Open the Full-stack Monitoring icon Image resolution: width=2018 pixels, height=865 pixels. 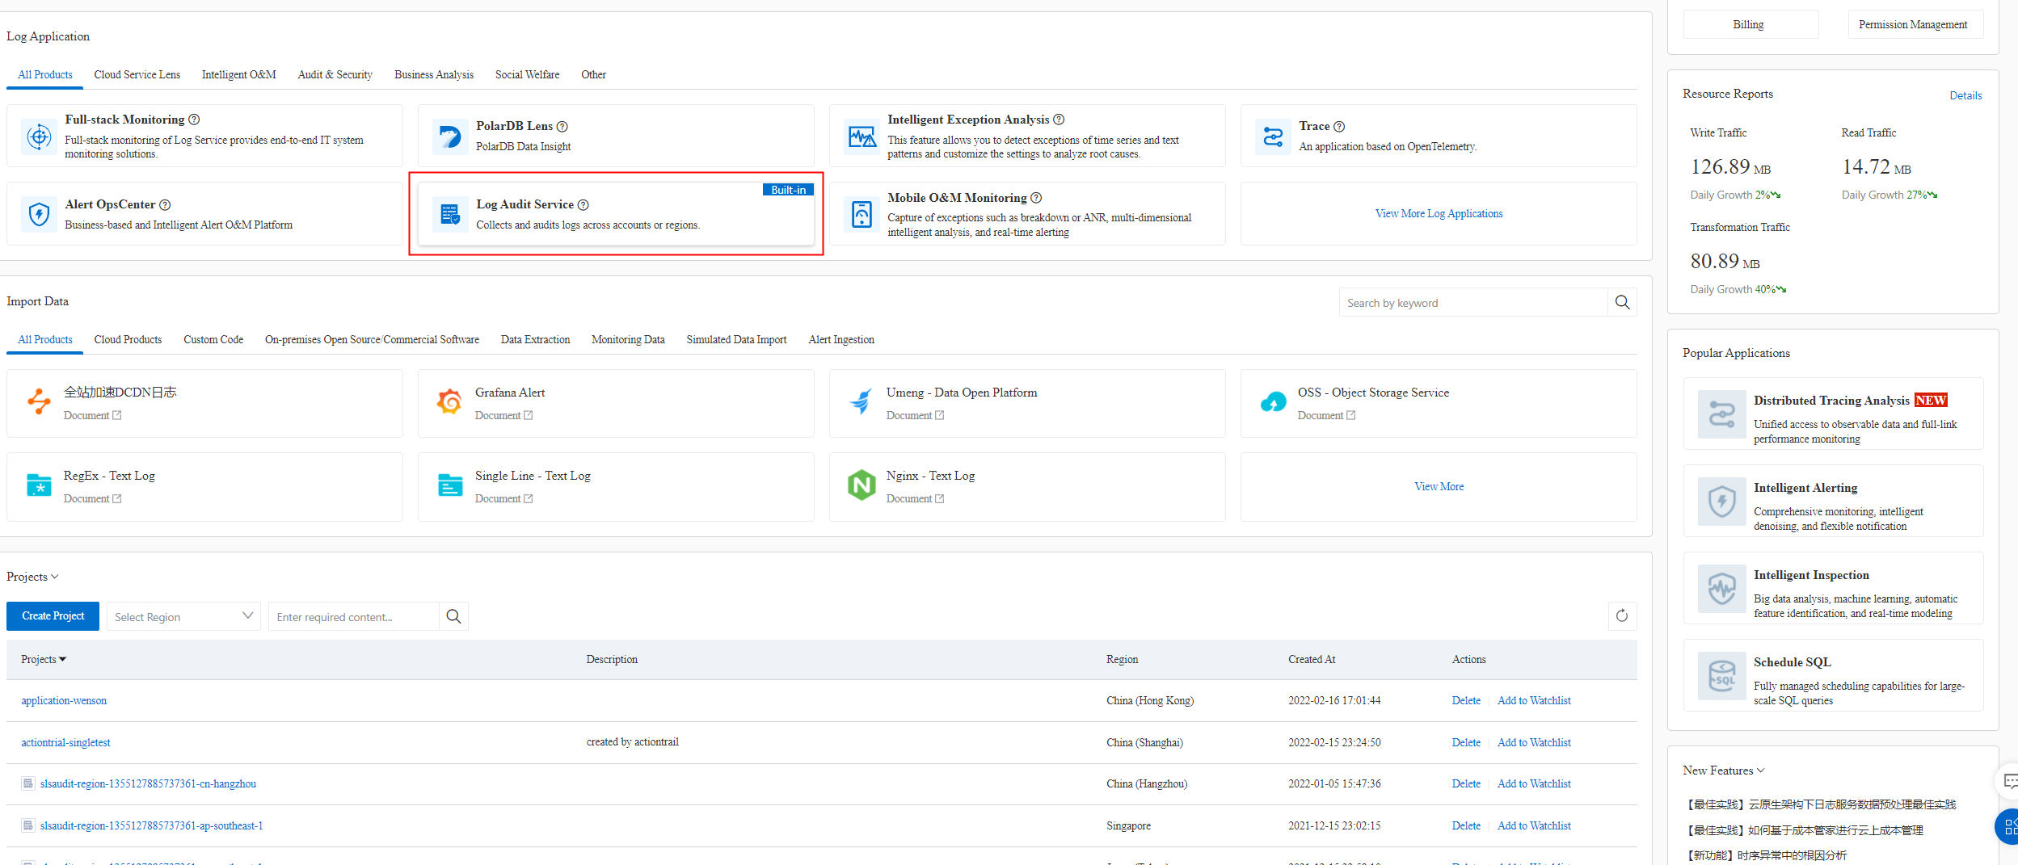click(39, 136)
